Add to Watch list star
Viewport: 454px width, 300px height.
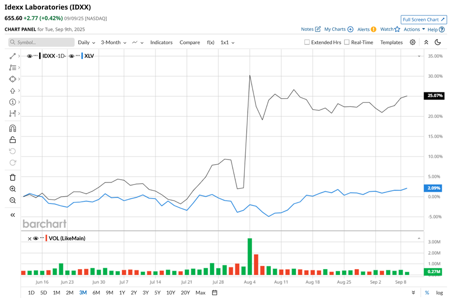397,29
